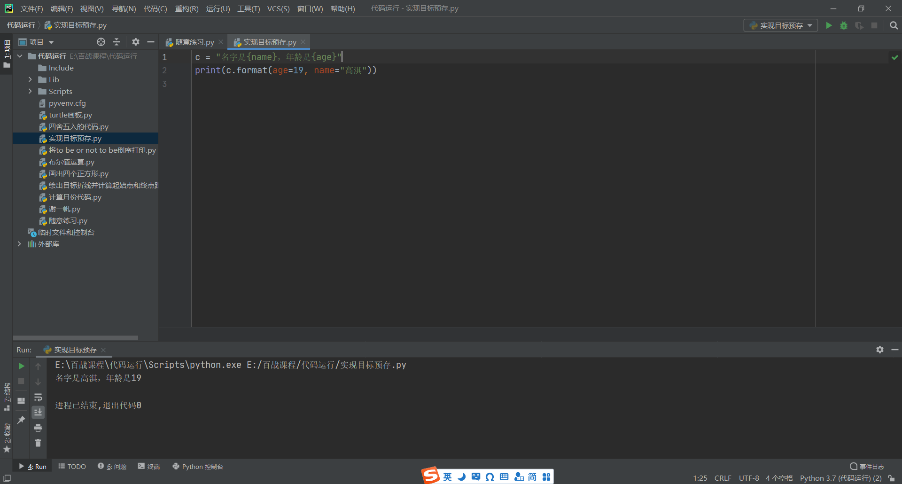
Task: Open the 重构(R) menu
Action: pyautogui.click(x=187, y=8)
